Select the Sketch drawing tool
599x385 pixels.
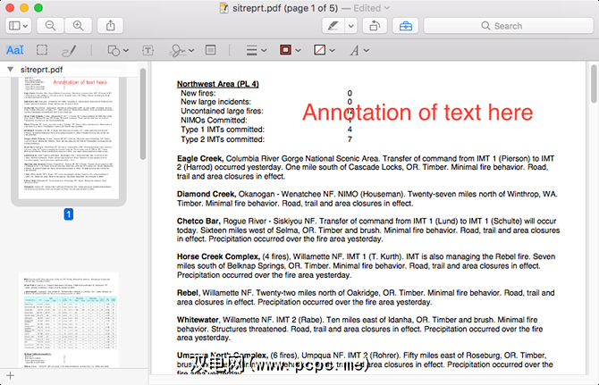pyautogui.click(x=69, y=50)
